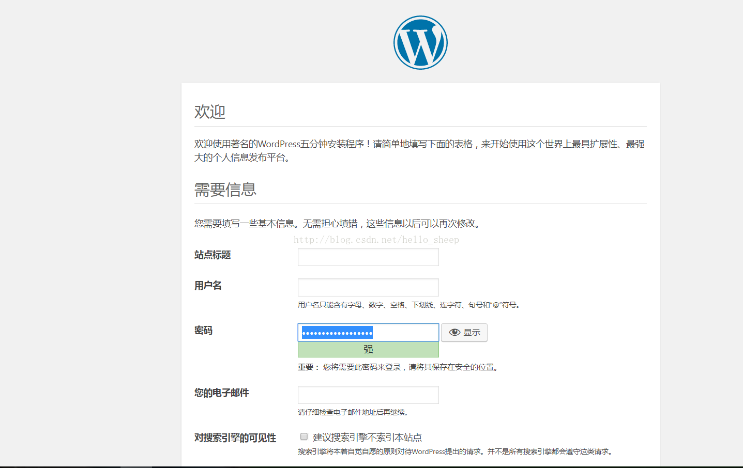743x468 pixels.
Task: Click the green 强 password strength indicator
Action: [x=368, y=349]
